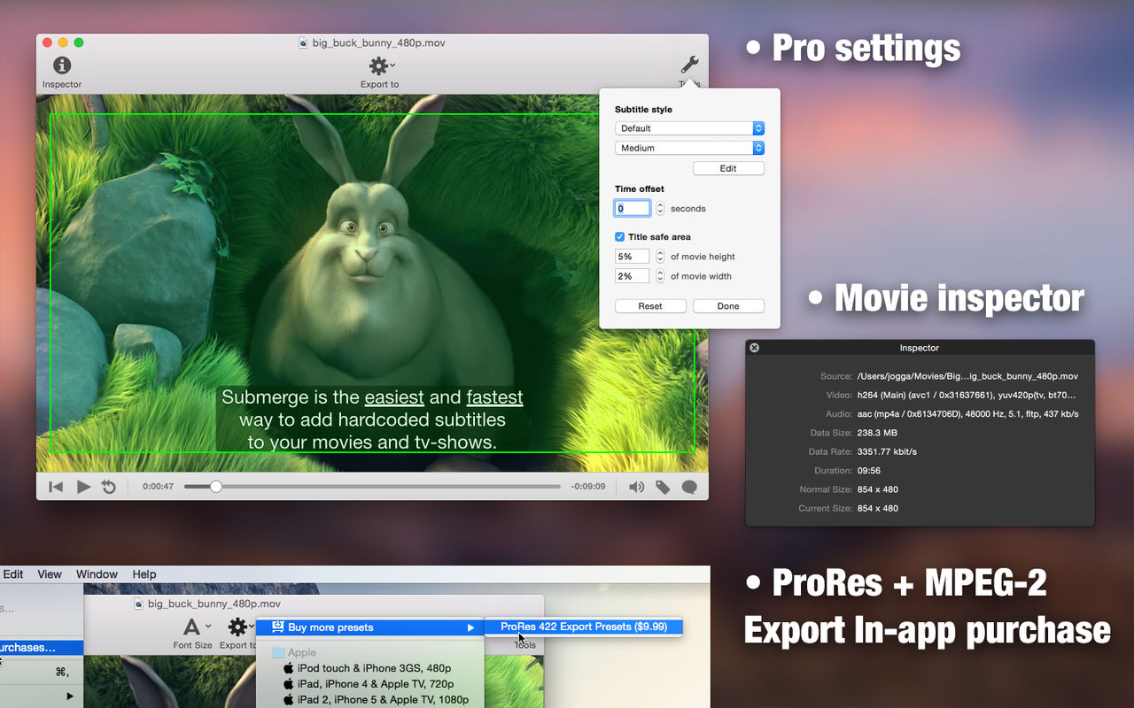Click Export to gear in lower window
The width and height of the screenshot is (1134, 708).
[237, 628]
